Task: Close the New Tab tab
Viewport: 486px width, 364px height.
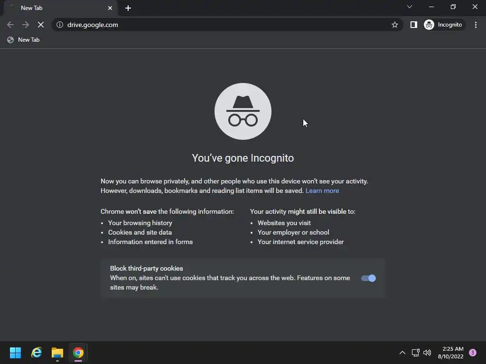Action: (x=110, y=8)
